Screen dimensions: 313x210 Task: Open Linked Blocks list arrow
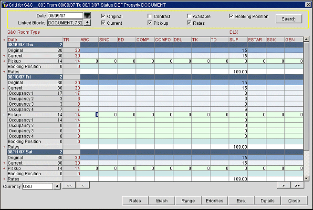click(87, 23)
